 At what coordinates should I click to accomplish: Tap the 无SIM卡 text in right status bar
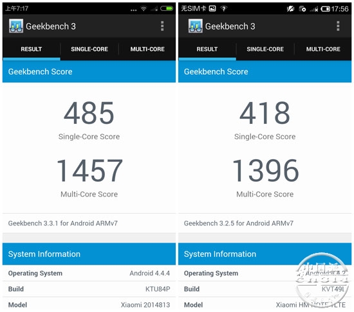(x=194, y=8)
